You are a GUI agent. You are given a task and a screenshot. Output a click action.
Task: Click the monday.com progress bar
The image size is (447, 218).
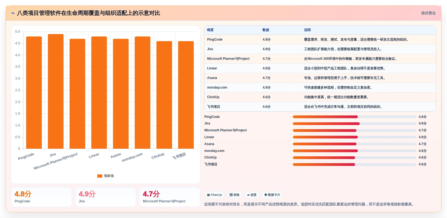click(355, 151)
